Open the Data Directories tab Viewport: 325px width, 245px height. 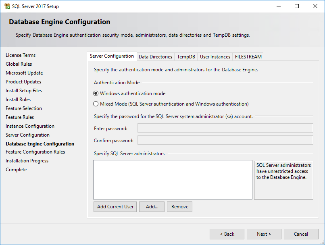point(156,57)
